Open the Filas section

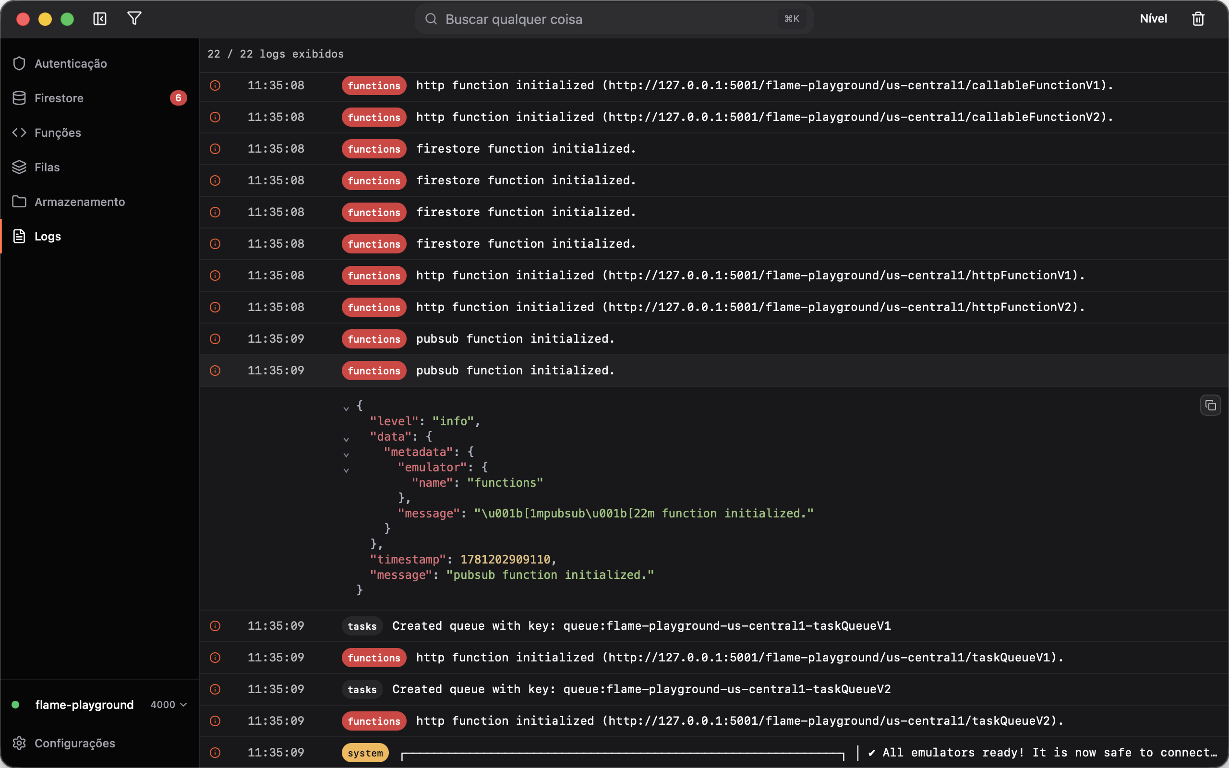pyautogui.click(x=99, y=167)
